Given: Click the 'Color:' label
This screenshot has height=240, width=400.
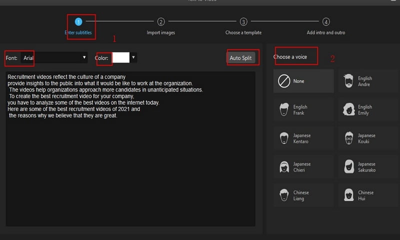Looking at the screenshot, I should (101, 58).
